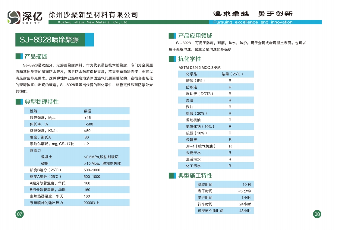
Task: Select the "结果（25℃）" column header
Action: click(232, 74)
